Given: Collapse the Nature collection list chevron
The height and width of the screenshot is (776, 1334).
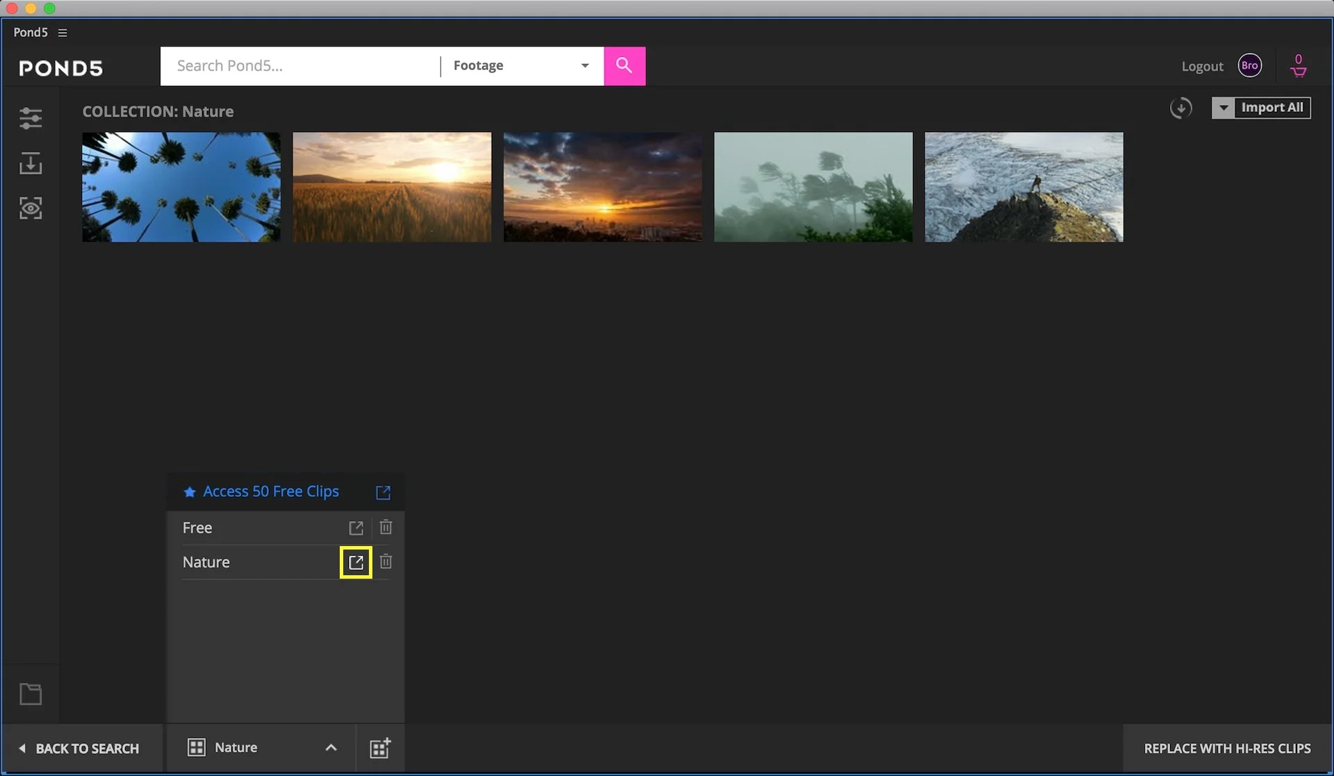Looking at the screenshot, I should click(331, 748).
